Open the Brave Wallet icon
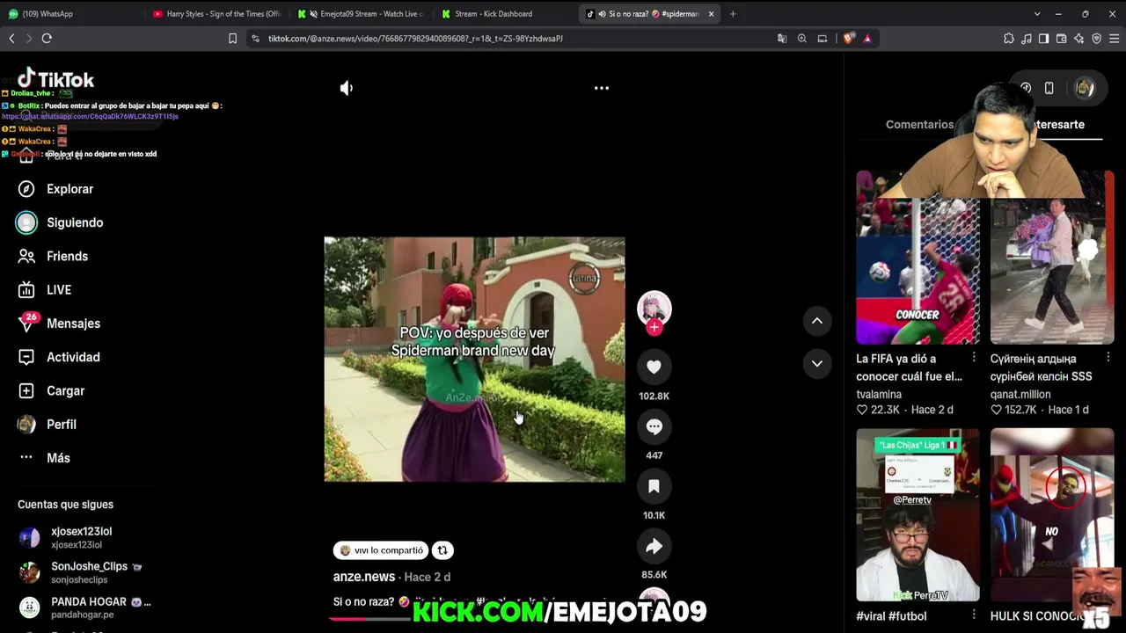 (x=1062, y=39)
